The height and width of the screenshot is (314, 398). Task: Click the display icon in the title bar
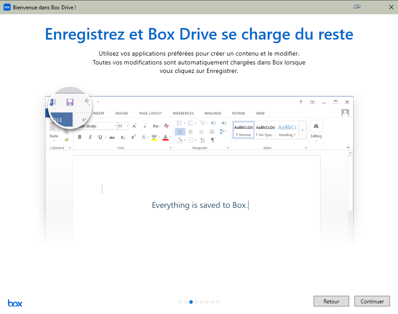coord(357,6)
